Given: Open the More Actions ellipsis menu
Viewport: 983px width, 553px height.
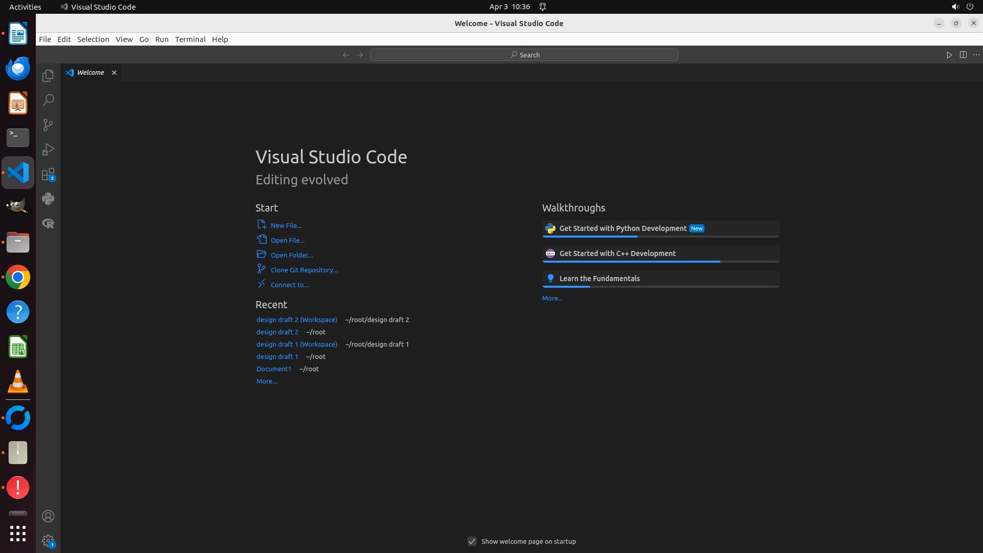Looking at the screenshot, I should [976, 55].
